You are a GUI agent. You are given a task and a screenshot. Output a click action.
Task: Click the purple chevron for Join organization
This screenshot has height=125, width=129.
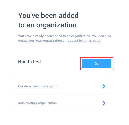point(104,103)
